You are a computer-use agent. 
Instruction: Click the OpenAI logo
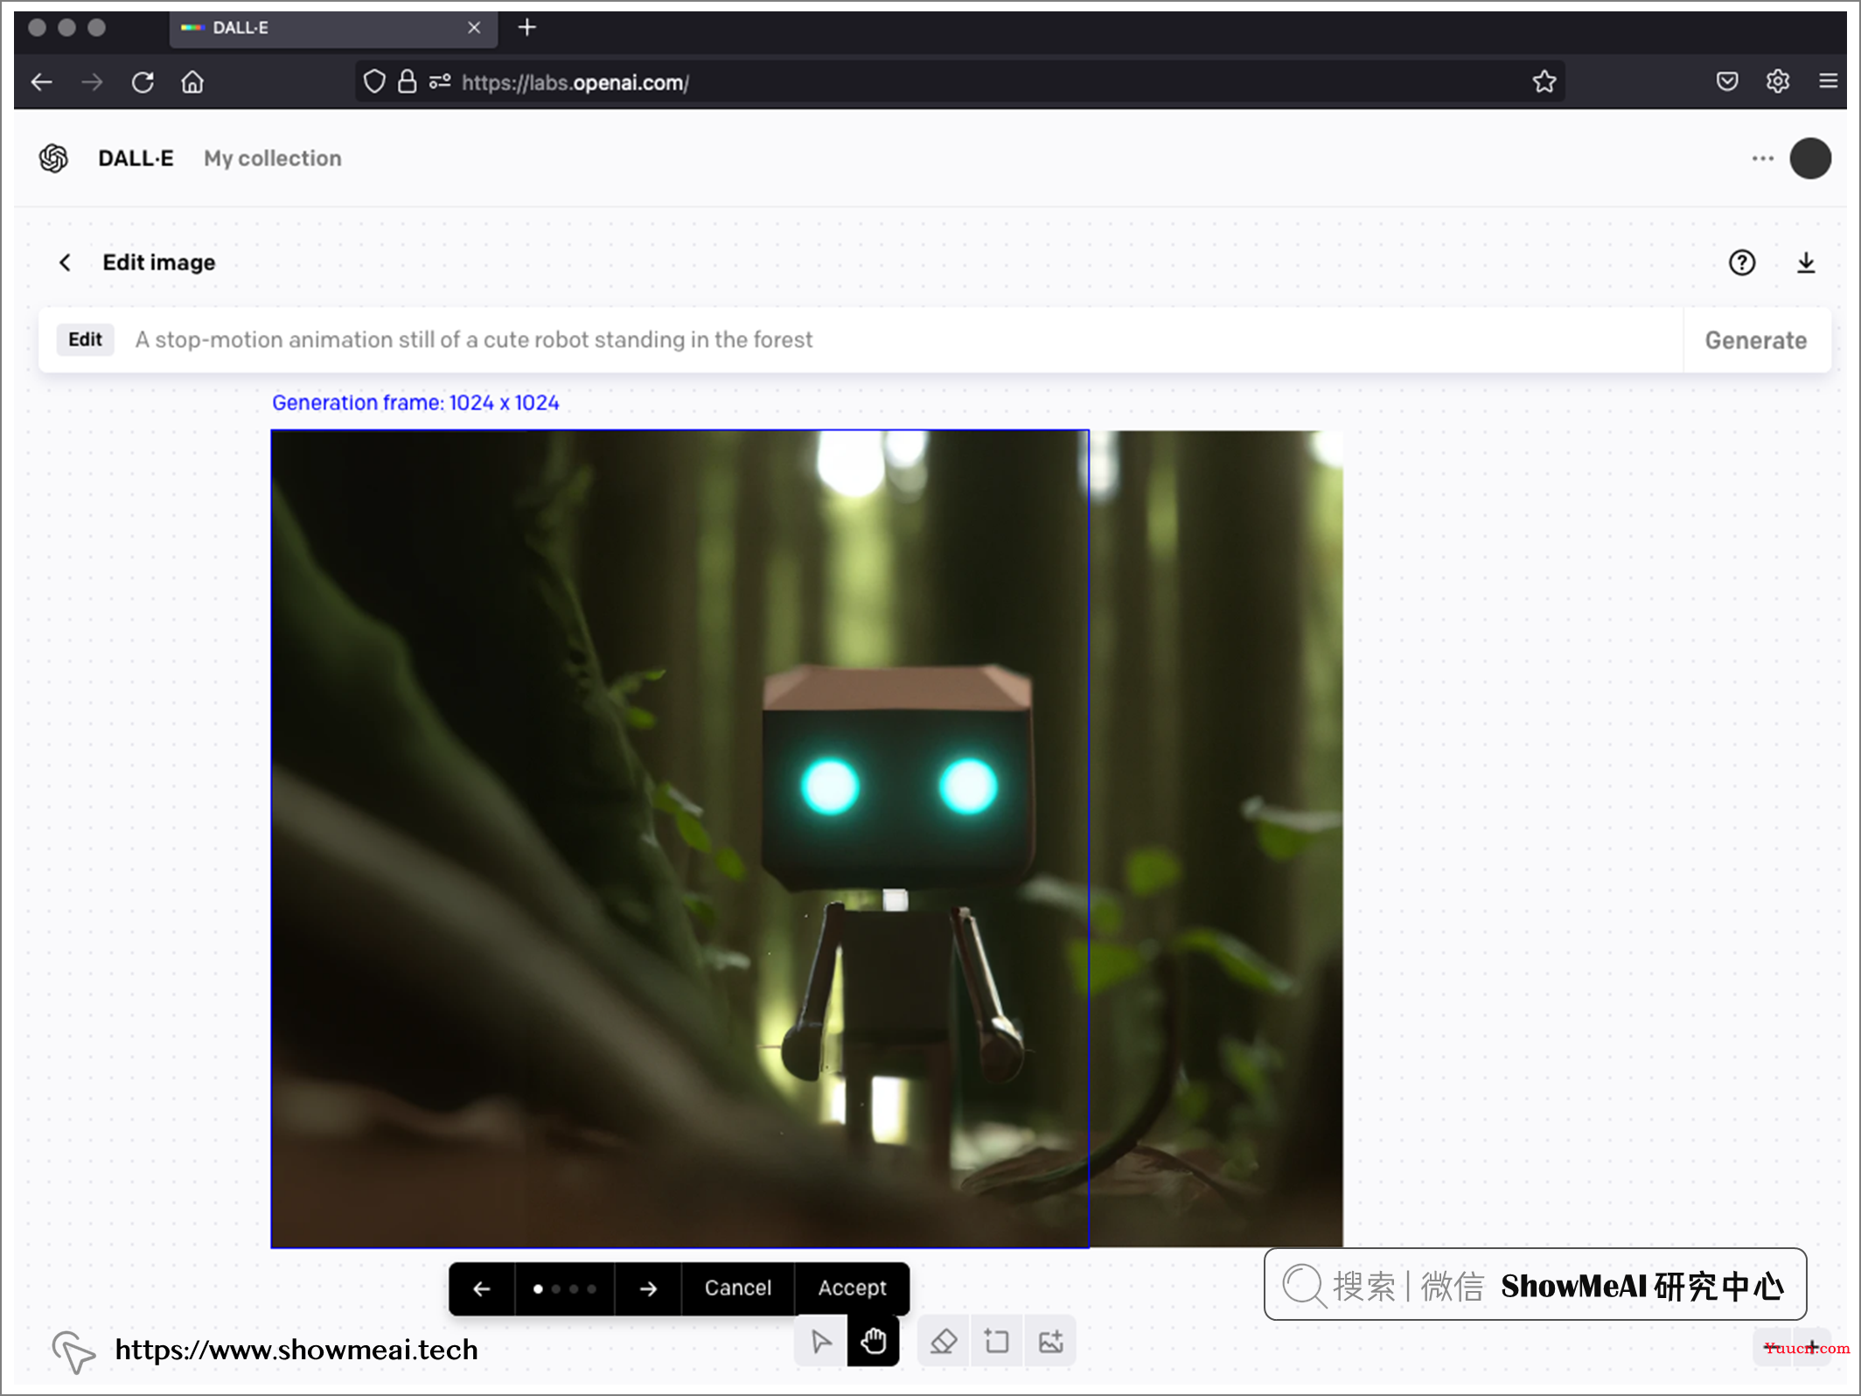[54, 158]
